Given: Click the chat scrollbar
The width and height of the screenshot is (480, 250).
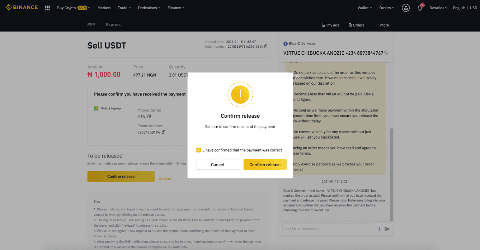Looking at the screenshot, I should point(391,175).
